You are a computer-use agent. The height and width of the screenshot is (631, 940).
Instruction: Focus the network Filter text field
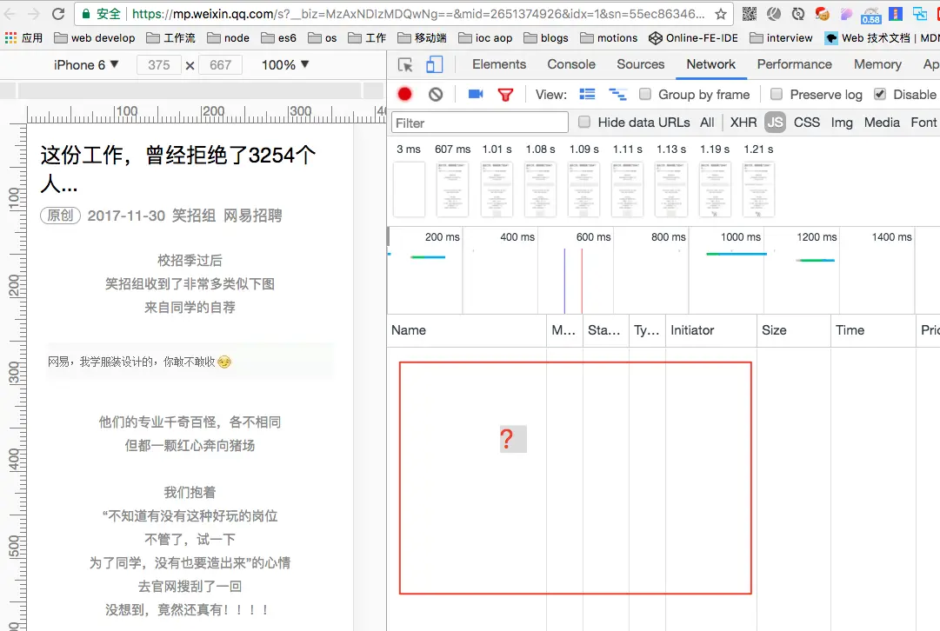tap(480, 123)
